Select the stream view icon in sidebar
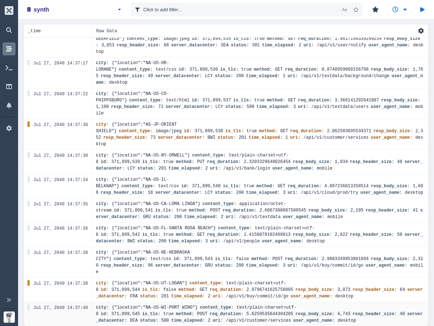This screenshot has height=326, width=434. (x=9, y=49)
